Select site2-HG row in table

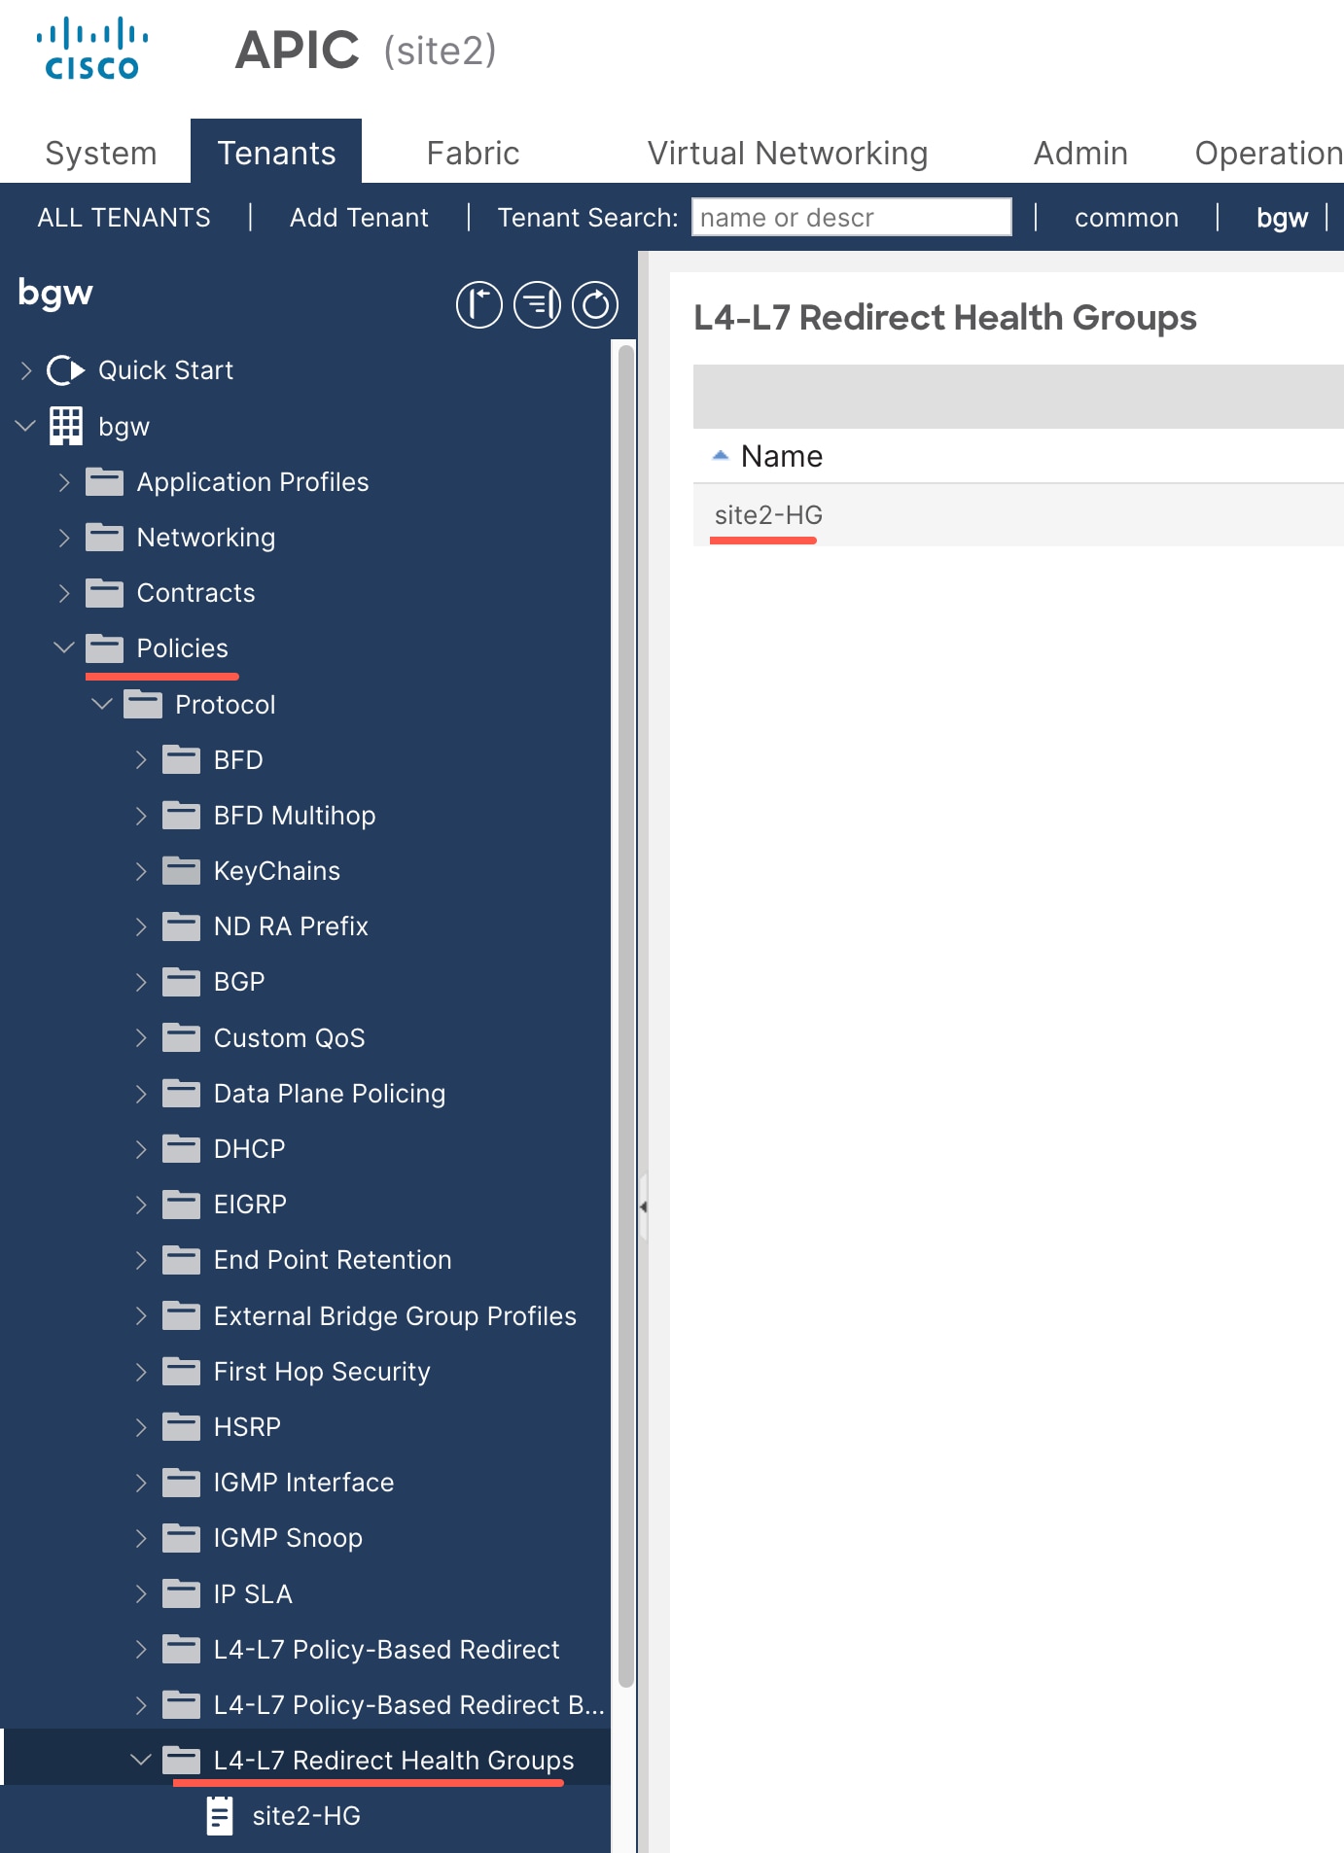click(1018, 515)
